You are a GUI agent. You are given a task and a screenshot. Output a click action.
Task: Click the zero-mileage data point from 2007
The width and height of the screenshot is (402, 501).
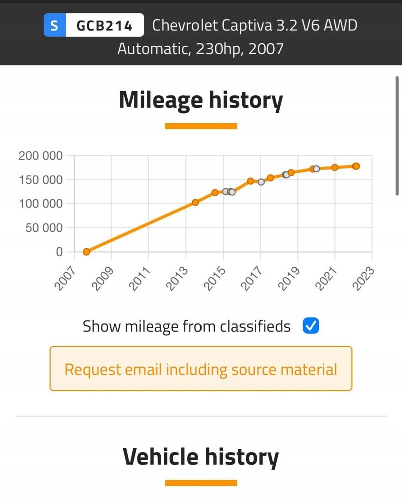click(86, 252)
